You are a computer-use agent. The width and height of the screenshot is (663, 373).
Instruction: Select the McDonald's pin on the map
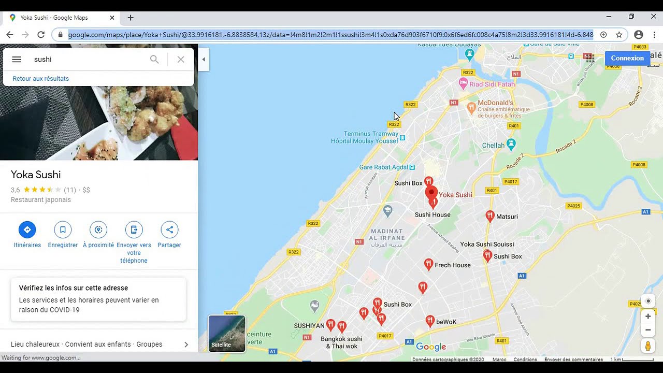pyautogui.click(x=471, y=108)
